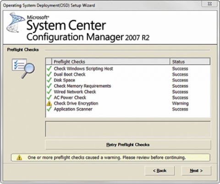Click the Status column header
The height and width of the screenshot is (184, 220).
click(190, 61)
